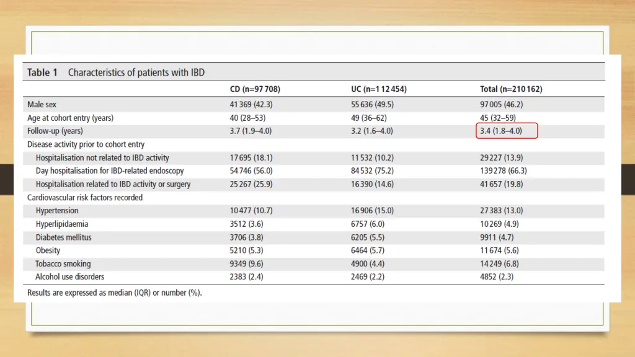635x357 pixels.
Task: Click the 'Hypertension' row label
Action: (x=57, y=211)
